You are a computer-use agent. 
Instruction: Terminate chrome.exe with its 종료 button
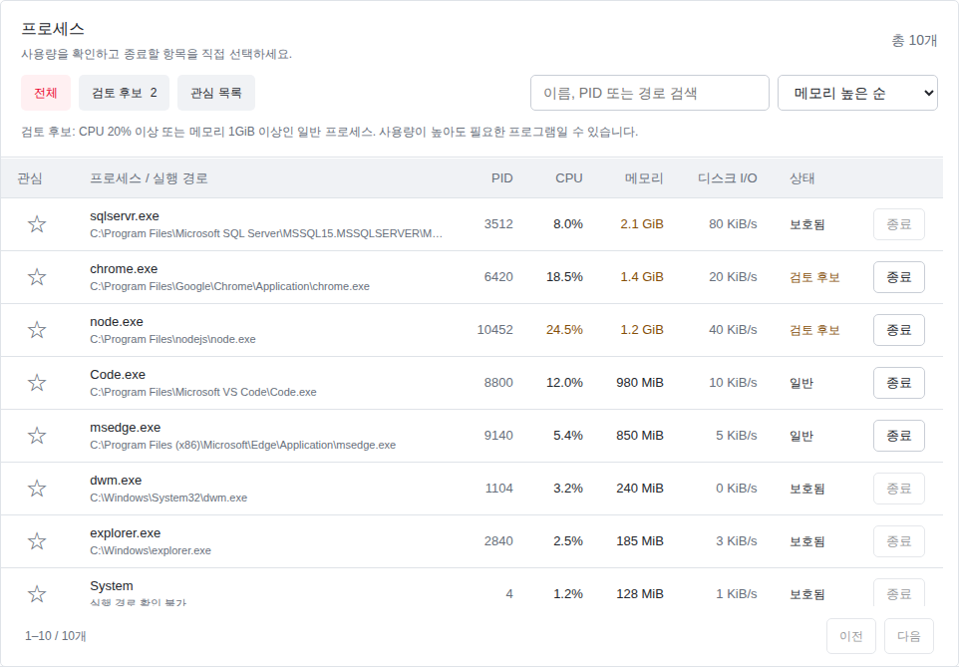899,277
